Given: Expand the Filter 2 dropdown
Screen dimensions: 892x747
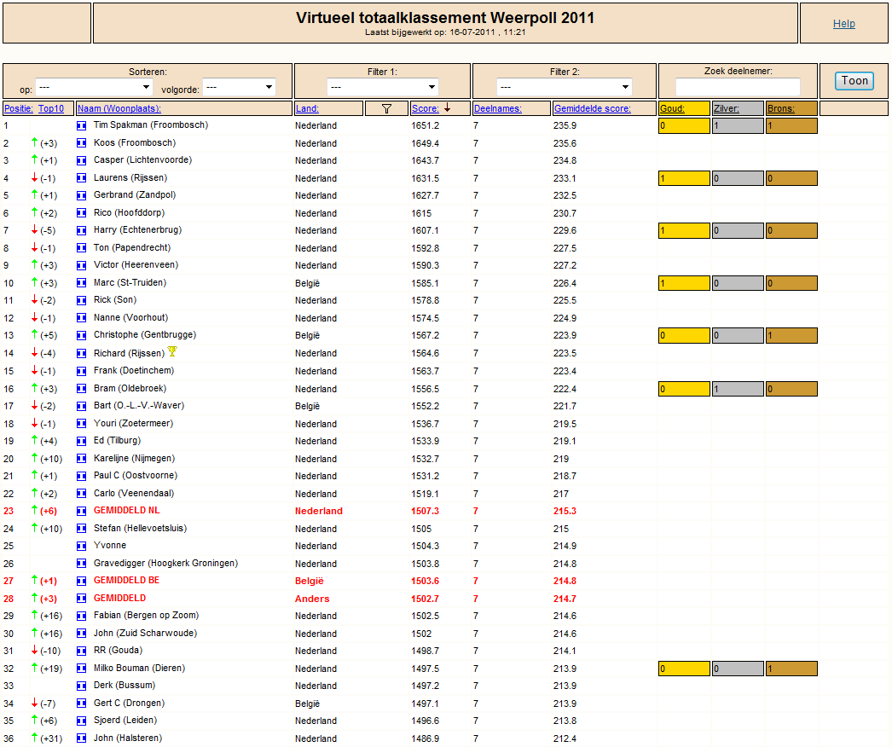Looking at the screenshot, I should (565, 87).
